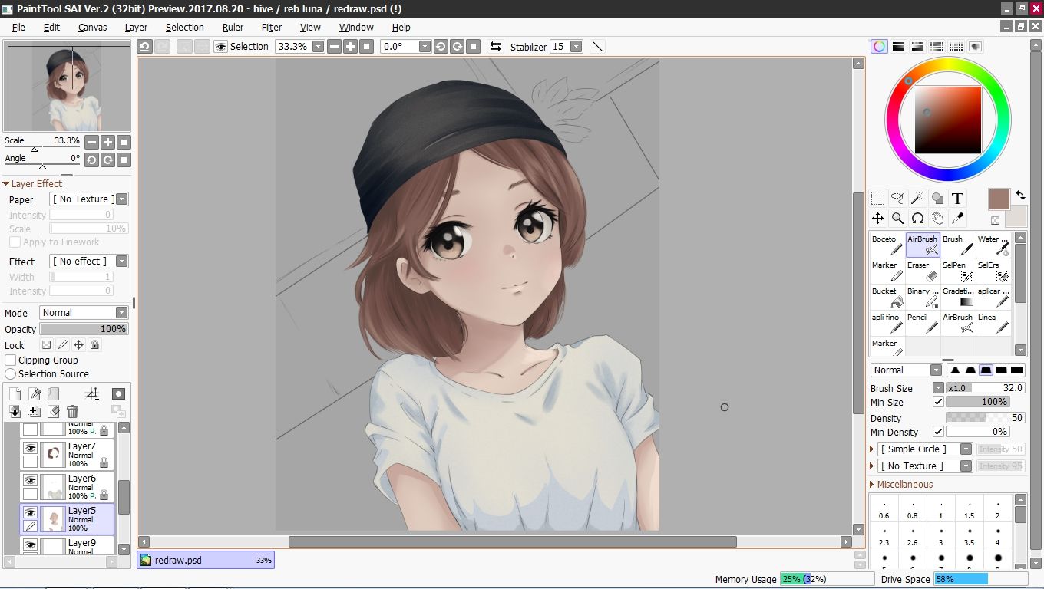This screenshot has width=1044, height=589.
Task: Select the Move tool
Action: coord(877,219)
